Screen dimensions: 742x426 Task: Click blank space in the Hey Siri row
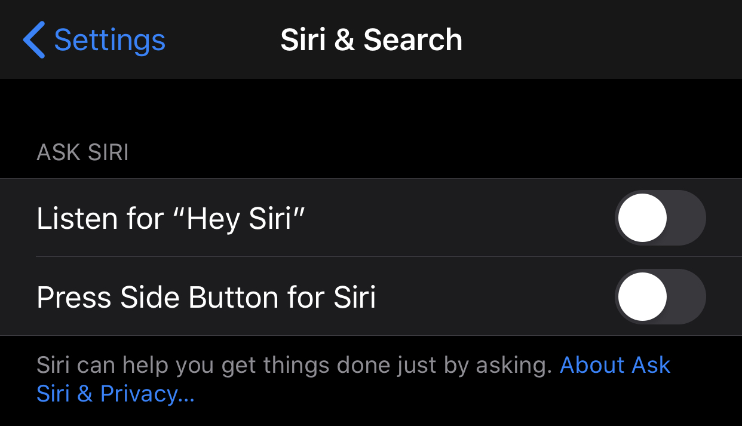pos(460,218)
